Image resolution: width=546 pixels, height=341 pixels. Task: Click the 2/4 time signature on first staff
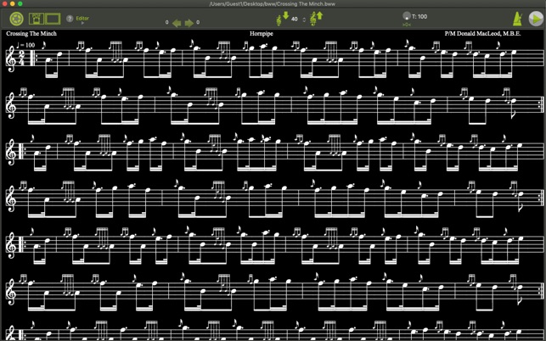[x=21, y=58]
